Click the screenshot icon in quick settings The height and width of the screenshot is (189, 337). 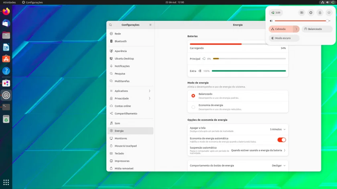coord(302,13)
